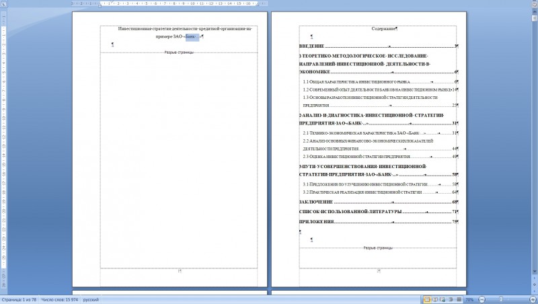Click the entry '2.3 Оценка инвестиционной стратегии предприятия'
This screenshot has height=304, width=538.
tap(380, 157)
